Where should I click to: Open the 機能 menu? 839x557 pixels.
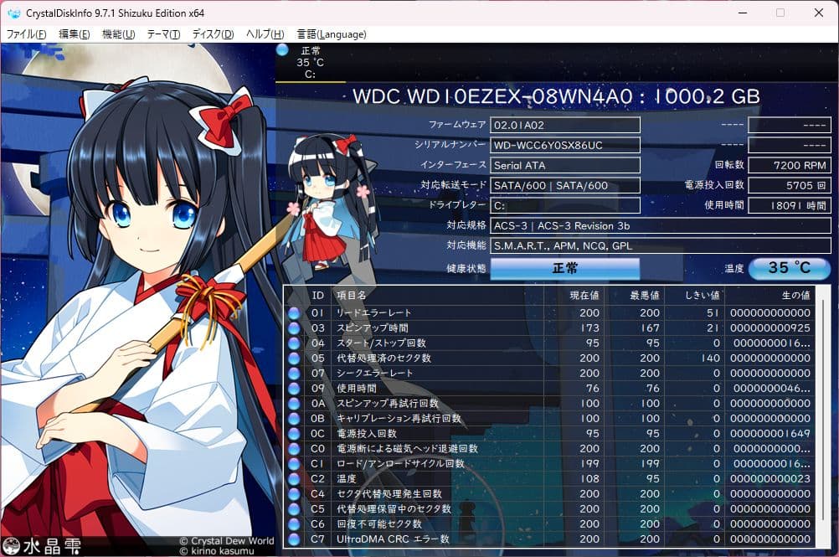118,34
